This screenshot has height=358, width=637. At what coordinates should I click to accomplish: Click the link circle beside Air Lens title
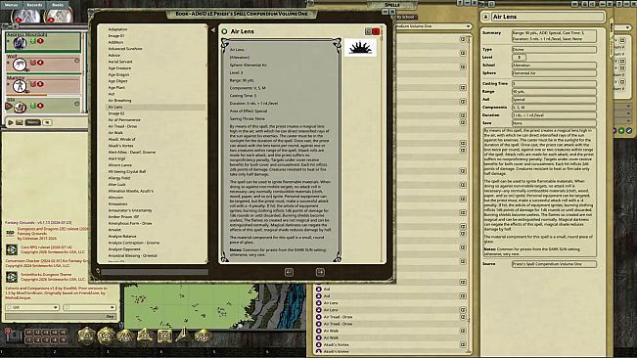coord(224,31)
